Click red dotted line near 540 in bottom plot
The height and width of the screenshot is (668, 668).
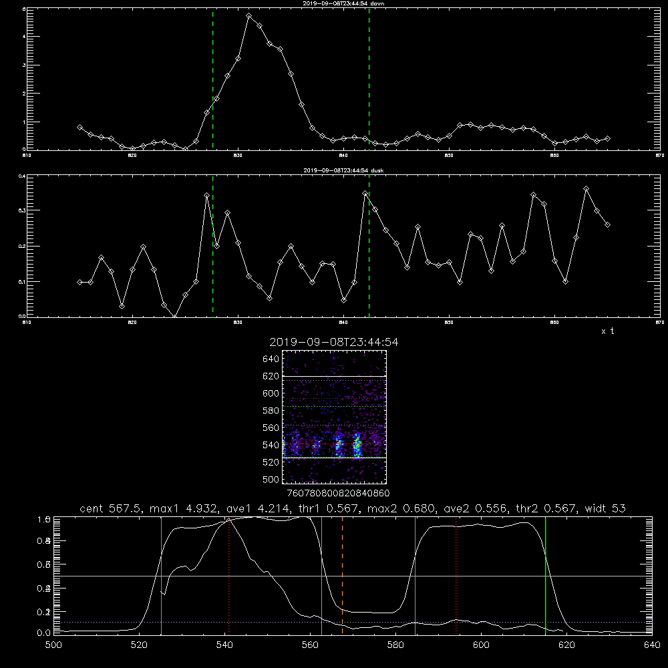[x=228, y=576]
